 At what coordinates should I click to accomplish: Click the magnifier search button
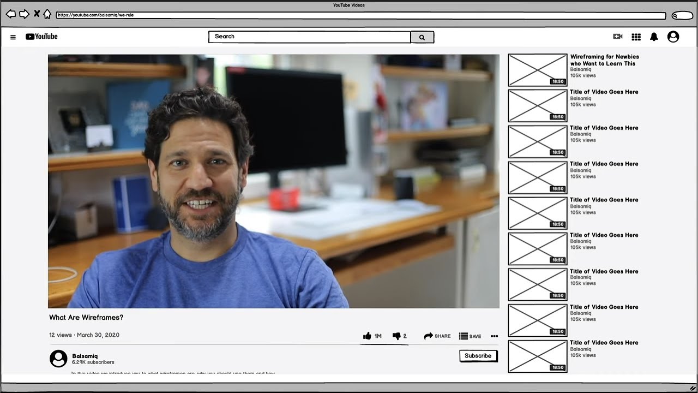(422, 37)
